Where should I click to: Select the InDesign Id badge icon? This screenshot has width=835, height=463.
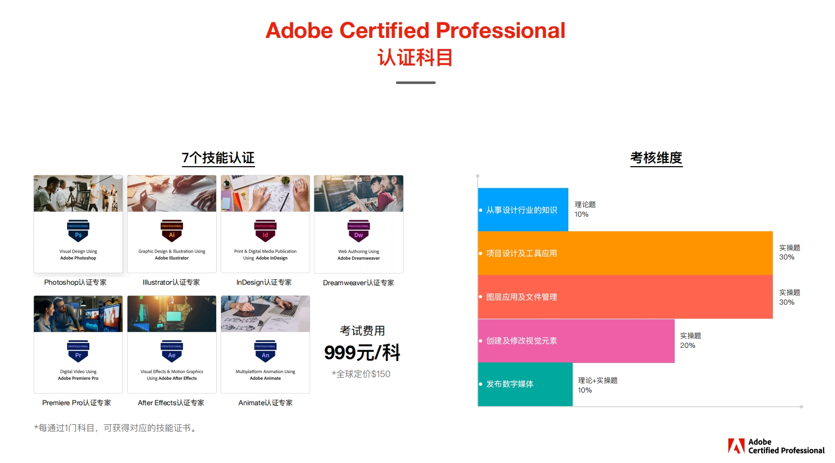(265, 232)
